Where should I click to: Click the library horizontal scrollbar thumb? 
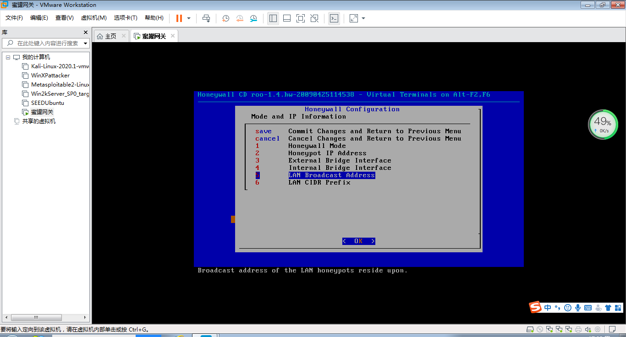tap(36, 317)
